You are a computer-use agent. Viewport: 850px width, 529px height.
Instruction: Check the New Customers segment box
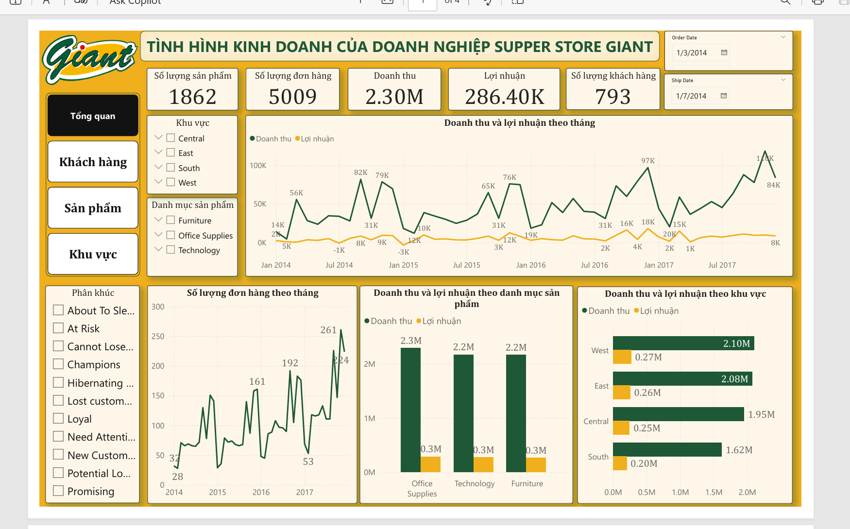click(58, 455)
